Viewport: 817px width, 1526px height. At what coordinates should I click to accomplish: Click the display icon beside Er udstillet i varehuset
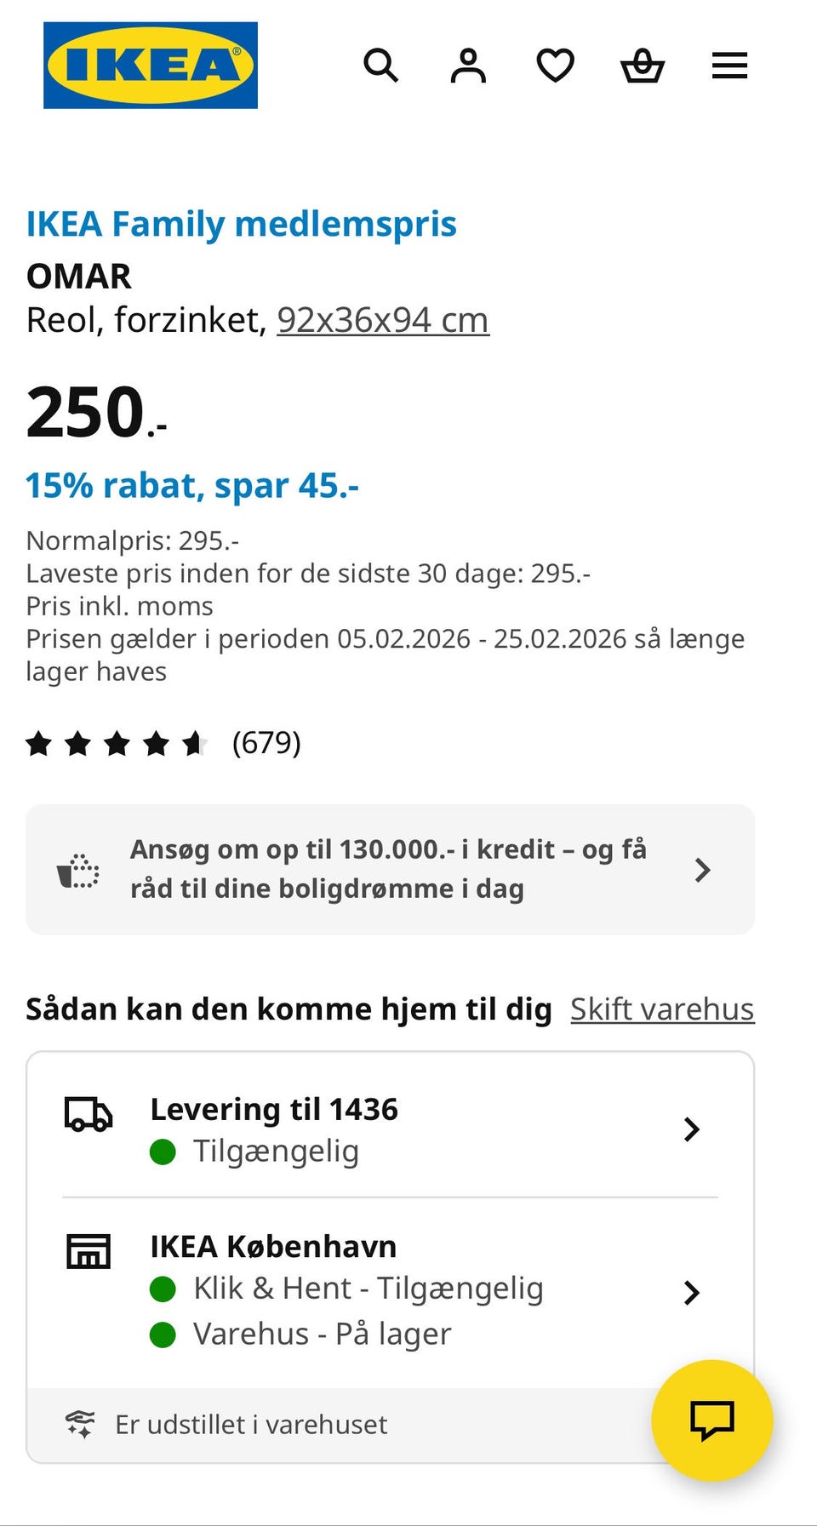point(79,1425)
